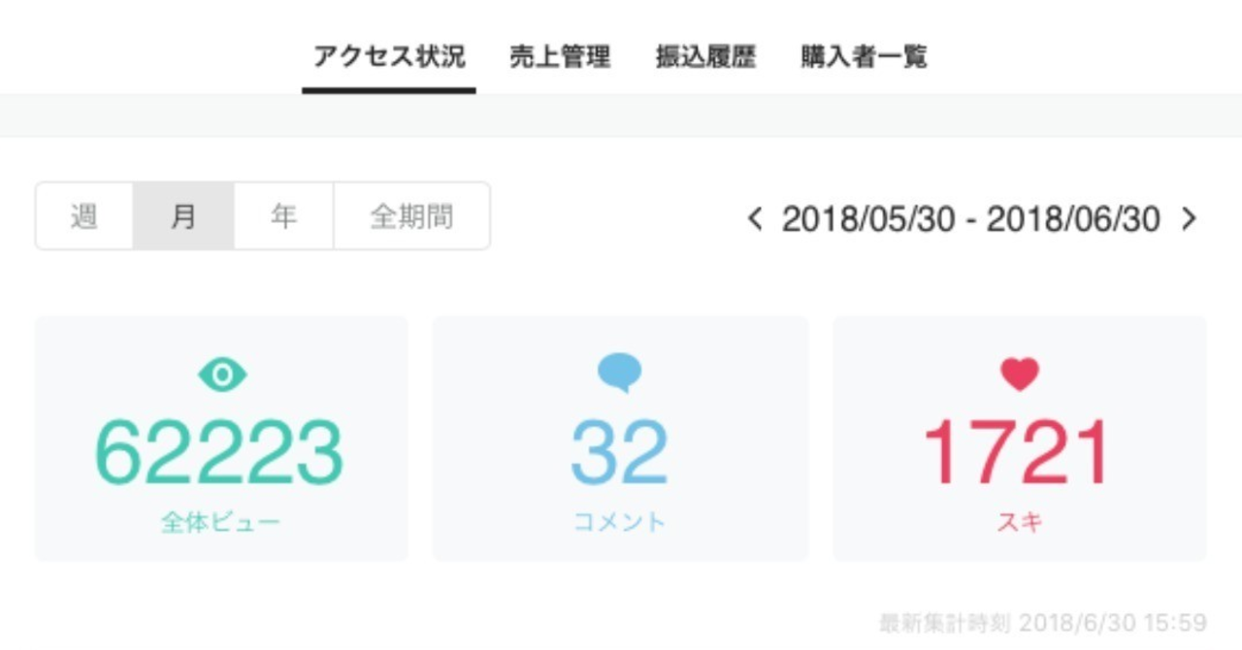Click the 1721 likes count
The image size is (1242, 650).
pyautogui.click(x=1018, y=453)
